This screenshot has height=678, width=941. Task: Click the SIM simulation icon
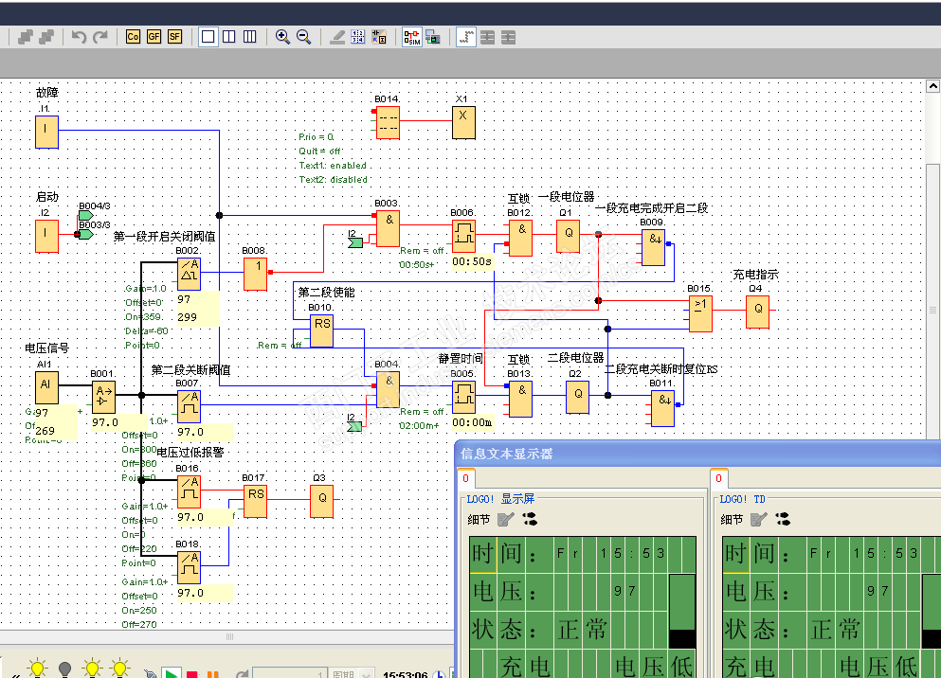click(411, 37)
